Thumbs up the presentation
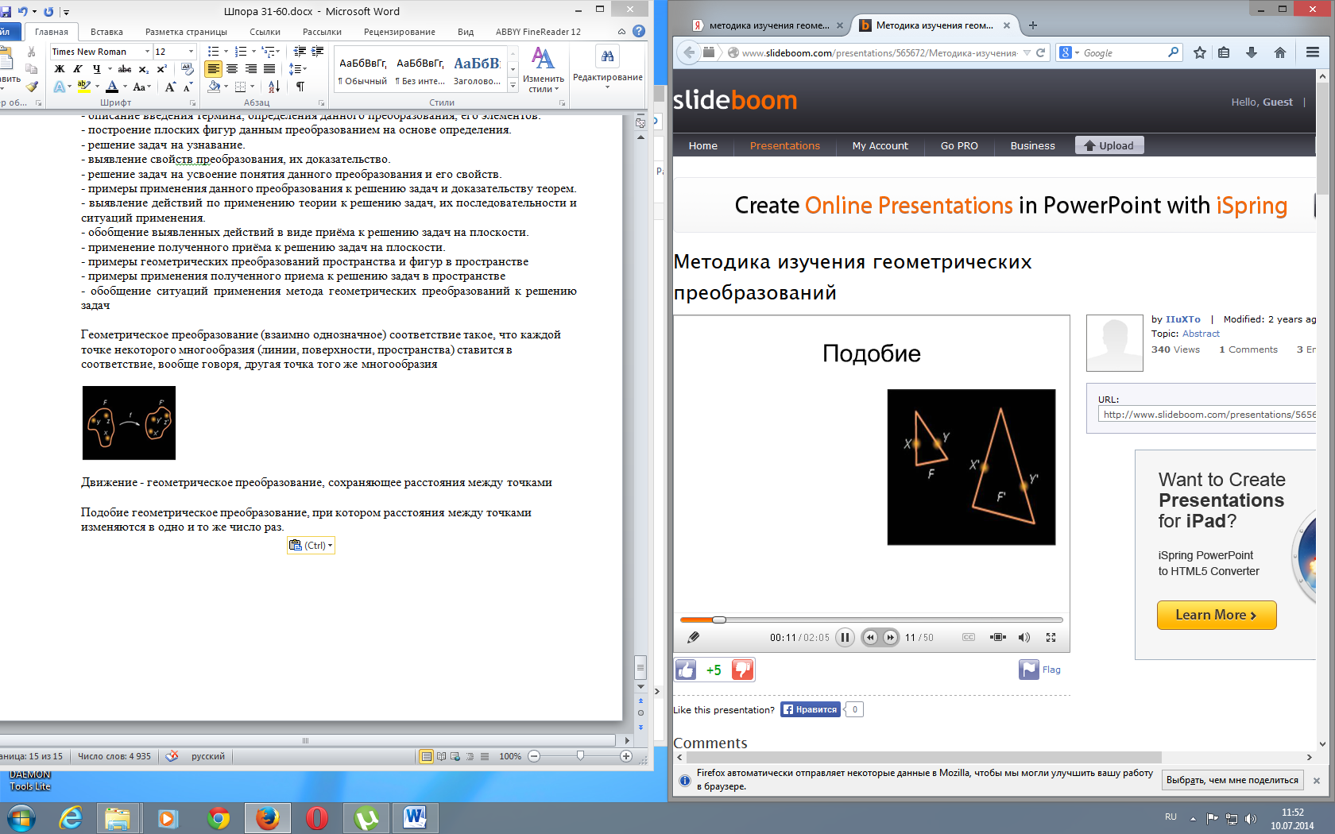 coord(686,670)
